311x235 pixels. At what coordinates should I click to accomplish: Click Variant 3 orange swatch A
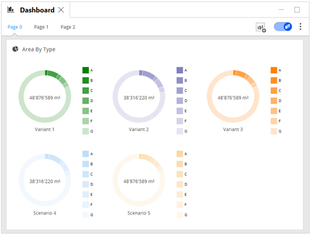[274, 70]
